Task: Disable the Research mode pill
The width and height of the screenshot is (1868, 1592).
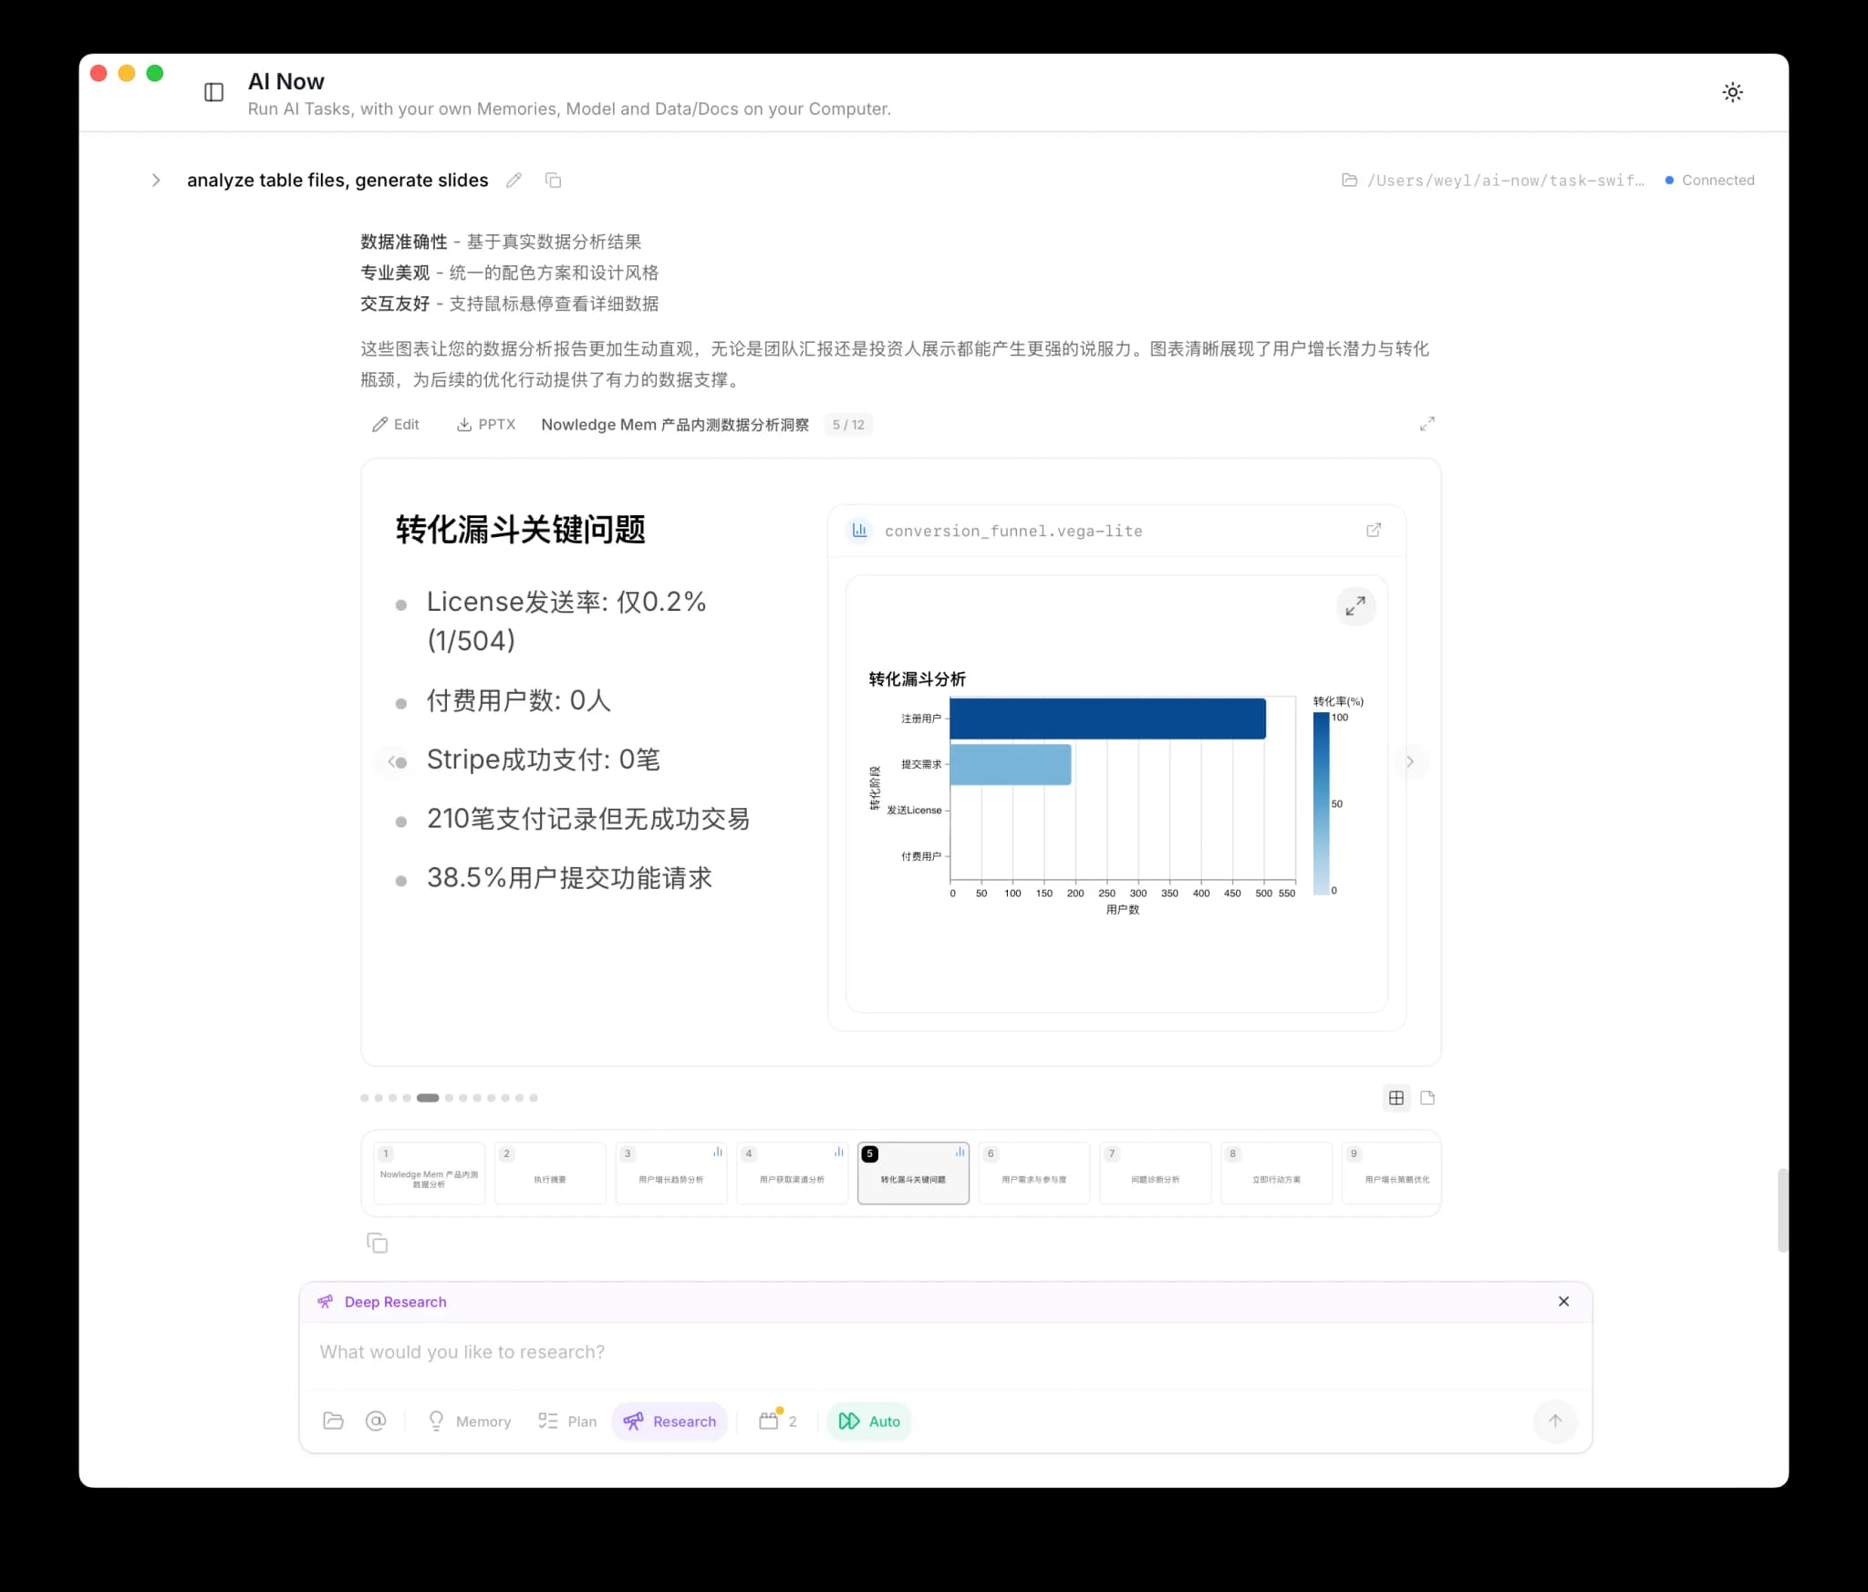Action: point(669,1421)
